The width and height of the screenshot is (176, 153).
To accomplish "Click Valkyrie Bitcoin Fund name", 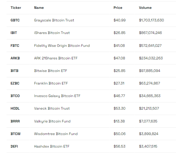I will (52, 121).
